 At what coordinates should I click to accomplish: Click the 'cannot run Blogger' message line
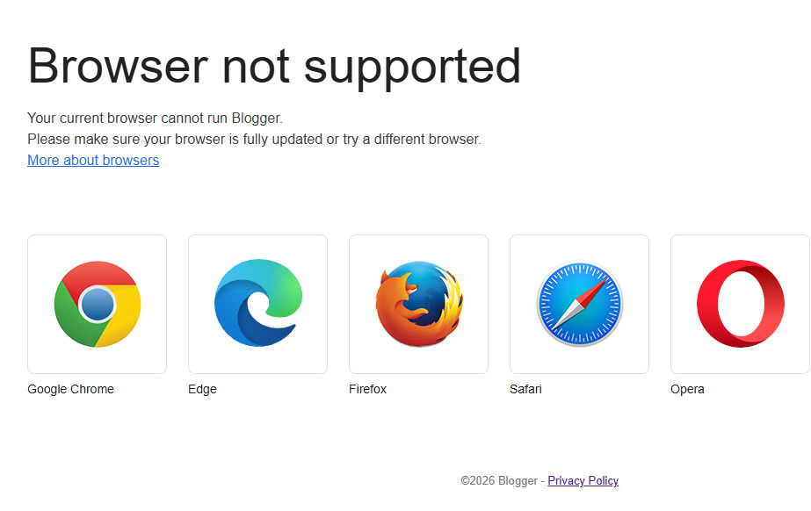156,118
